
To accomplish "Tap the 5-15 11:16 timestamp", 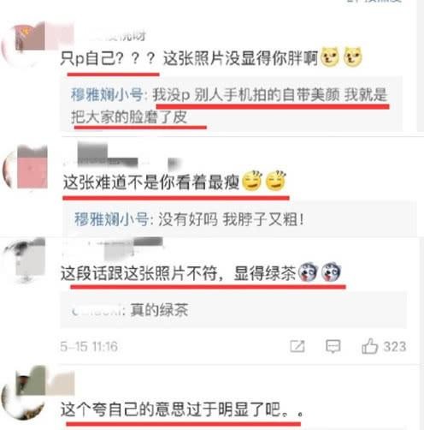I will click(89, 347).
